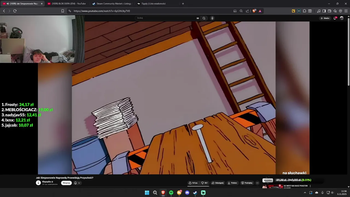Switch to the BLOK EKIPA (054) YouTube tab
Viewport: 350px width, 197px height.
coord(67,4)
